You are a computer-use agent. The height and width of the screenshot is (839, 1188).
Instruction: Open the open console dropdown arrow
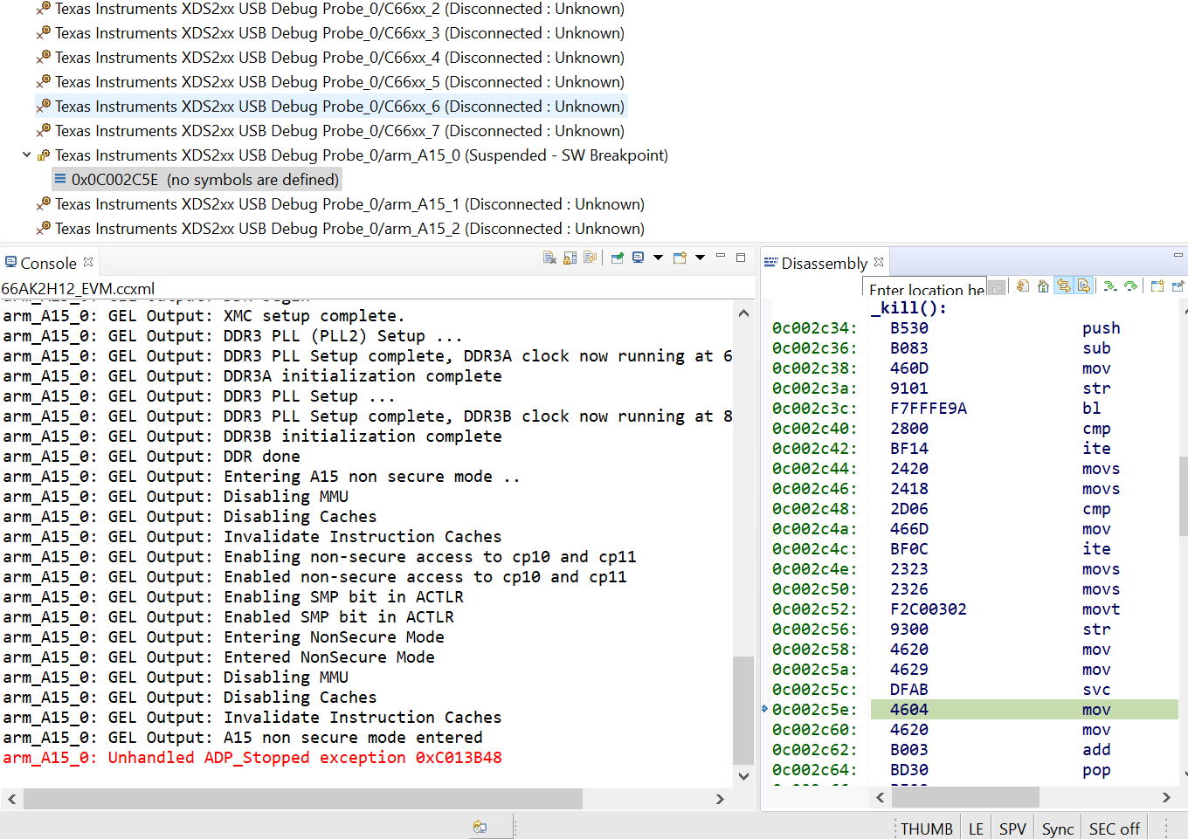[700, 258]
